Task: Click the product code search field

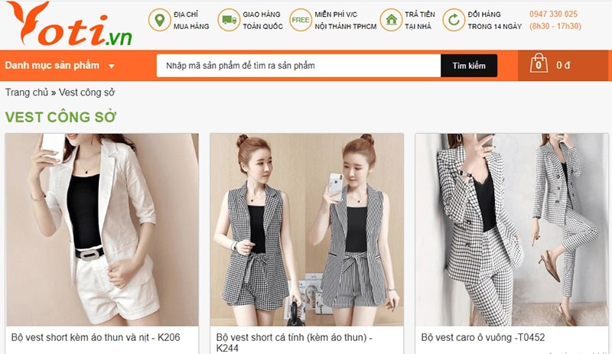Action: coord(298,66)
